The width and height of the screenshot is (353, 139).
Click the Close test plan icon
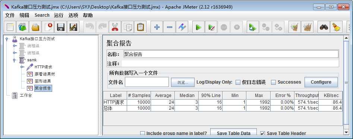tap(48, 27)
